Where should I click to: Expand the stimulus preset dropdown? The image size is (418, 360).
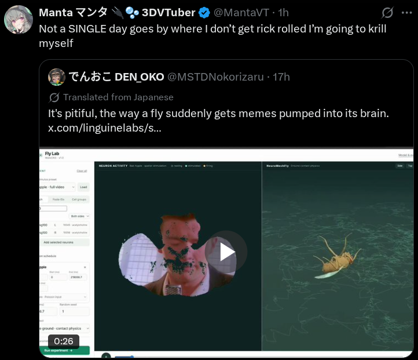pos(57,187)
